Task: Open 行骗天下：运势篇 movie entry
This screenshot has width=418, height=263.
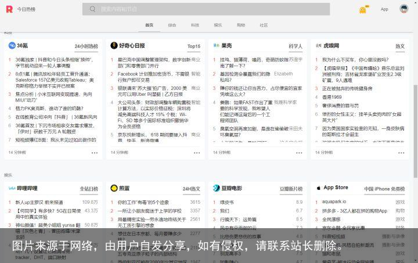Action: [x=238, y=219]
